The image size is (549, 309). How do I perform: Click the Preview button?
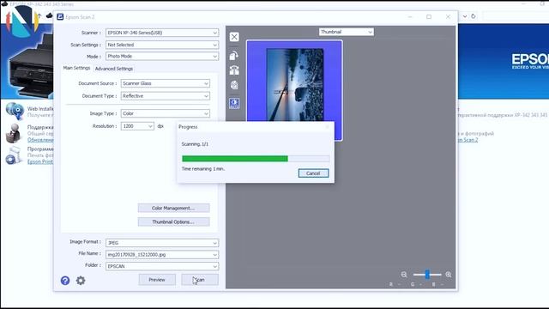(157, 280)
